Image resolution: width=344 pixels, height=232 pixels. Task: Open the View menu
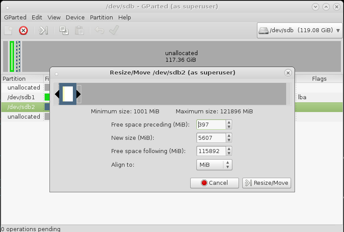pyautogui.click(x=54, y=17)
